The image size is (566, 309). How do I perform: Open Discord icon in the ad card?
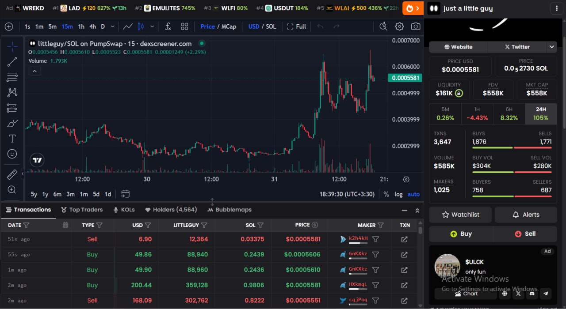click(532, 294)
